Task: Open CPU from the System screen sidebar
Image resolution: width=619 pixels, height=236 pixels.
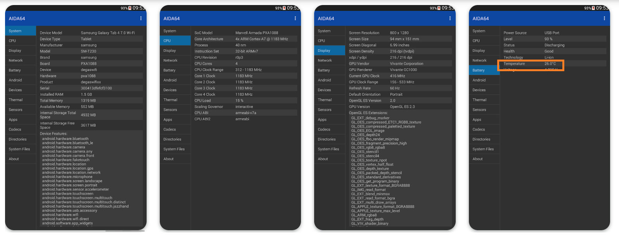Action: coord(21,41)
